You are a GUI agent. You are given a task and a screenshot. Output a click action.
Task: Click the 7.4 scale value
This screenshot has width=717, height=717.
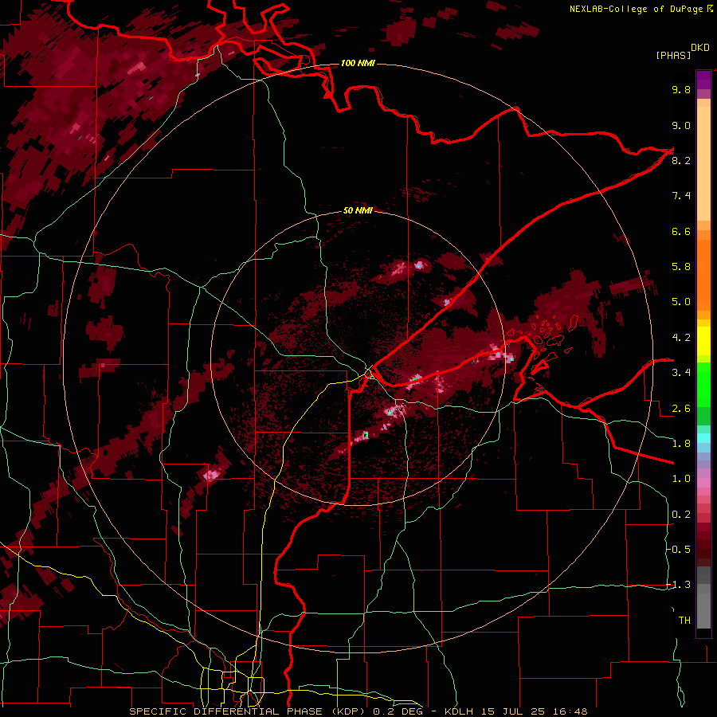[681, 196]
